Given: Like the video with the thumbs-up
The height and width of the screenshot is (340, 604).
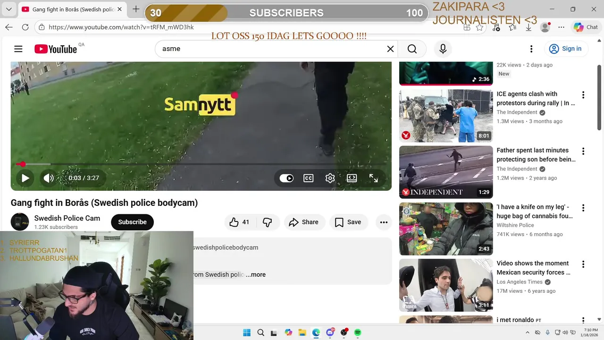Looking at the screenshot, I should [x=240, y=222].
